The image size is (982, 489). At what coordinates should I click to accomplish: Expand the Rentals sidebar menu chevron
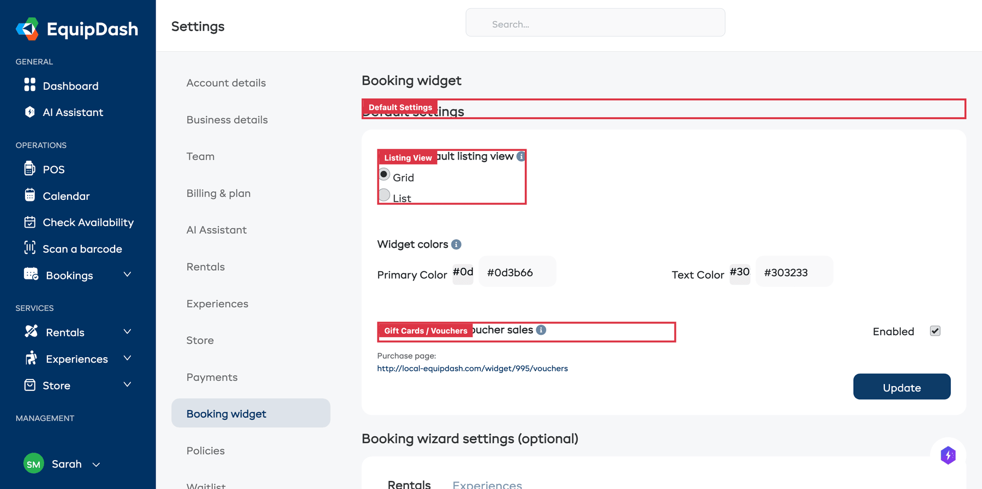[127, 332]
